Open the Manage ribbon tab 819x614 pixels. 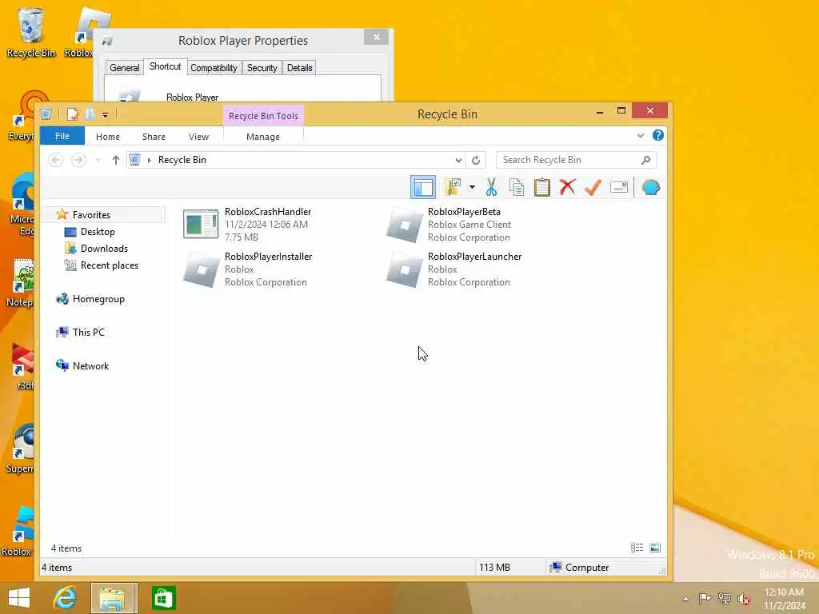262,136
